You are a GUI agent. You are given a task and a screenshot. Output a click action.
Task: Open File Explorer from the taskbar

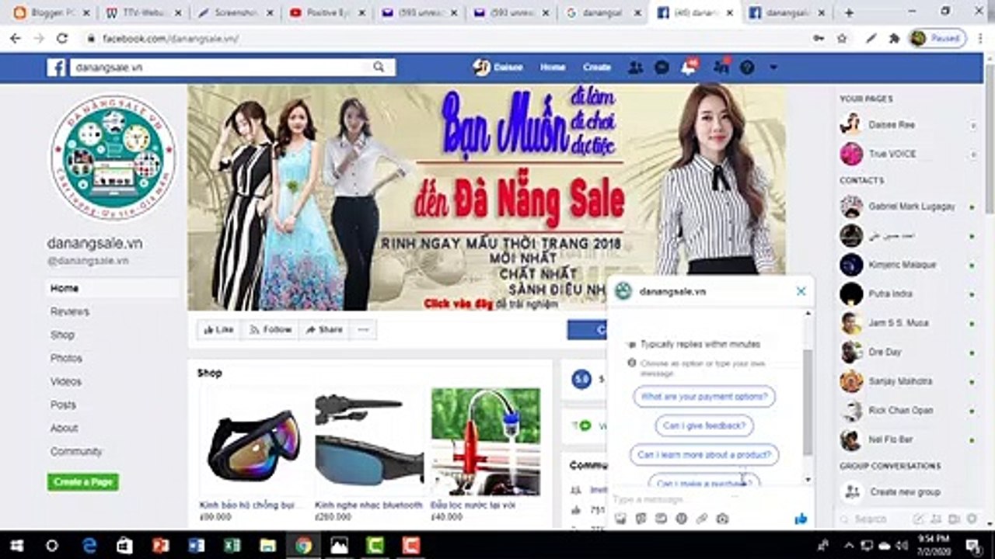click(267, 545)
